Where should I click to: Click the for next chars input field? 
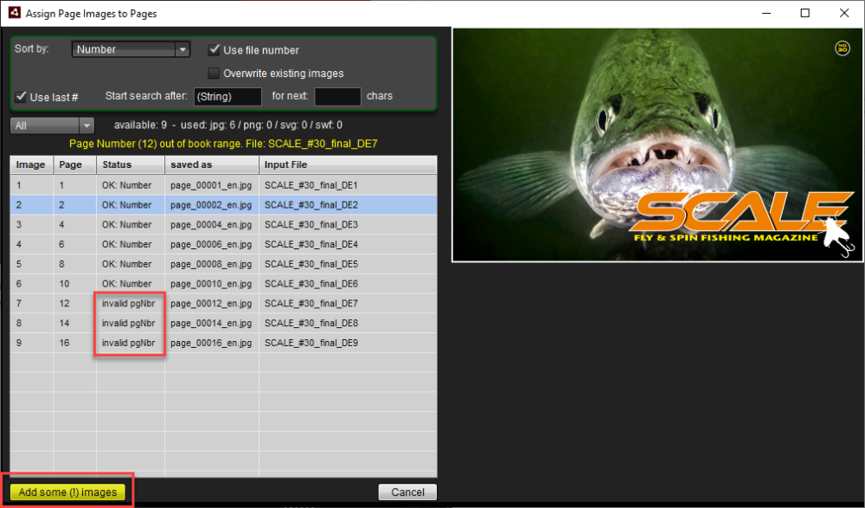pyautogui.click(x=337, y=96)
